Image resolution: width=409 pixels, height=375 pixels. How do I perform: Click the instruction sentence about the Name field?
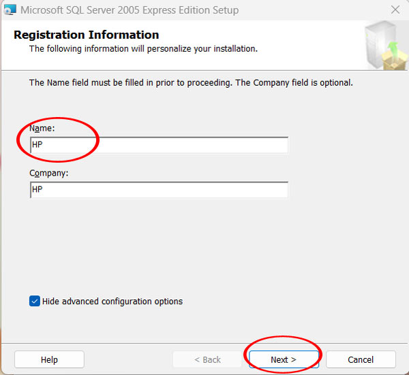[191, 83]
